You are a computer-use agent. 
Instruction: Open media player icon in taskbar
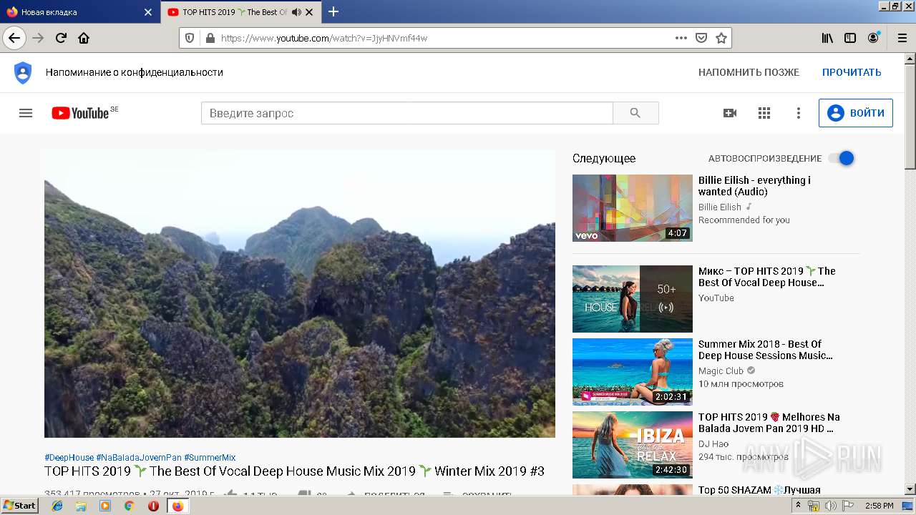coord(105,506)
